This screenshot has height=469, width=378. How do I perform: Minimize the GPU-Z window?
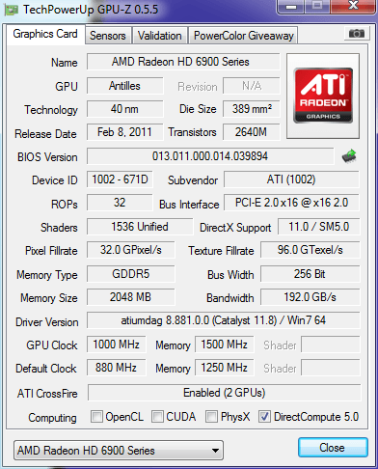point(291,7)
